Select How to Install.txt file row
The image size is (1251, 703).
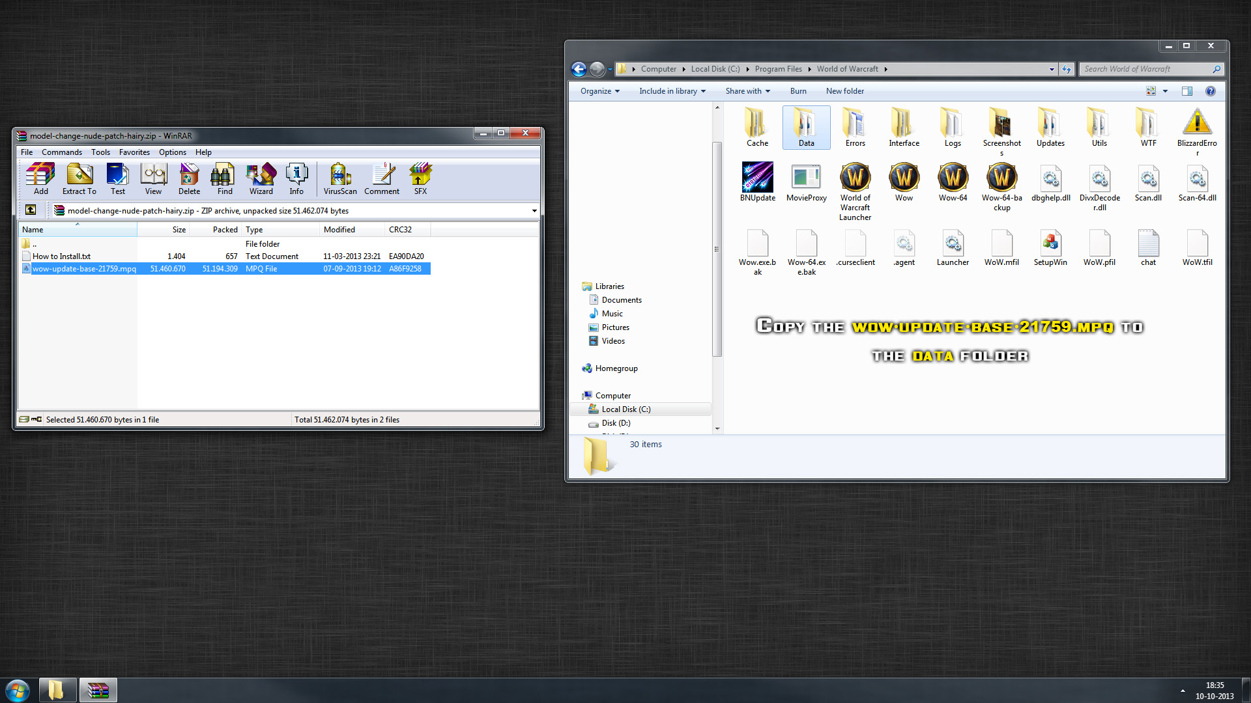point(225,256)
